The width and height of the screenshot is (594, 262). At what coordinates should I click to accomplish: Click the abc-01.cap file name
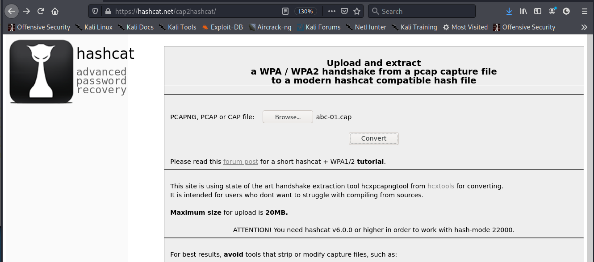pos(334,117)
